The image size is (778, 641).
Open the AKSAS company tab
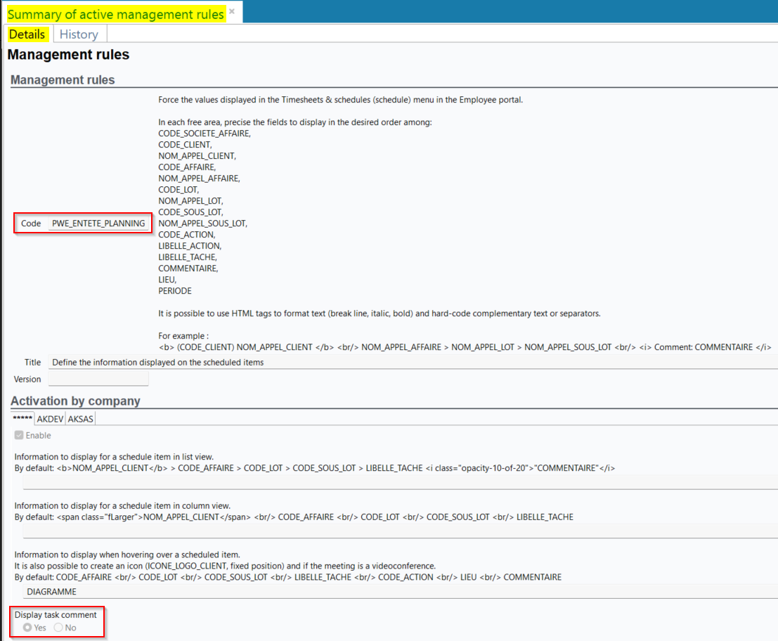tap(80, 418)
